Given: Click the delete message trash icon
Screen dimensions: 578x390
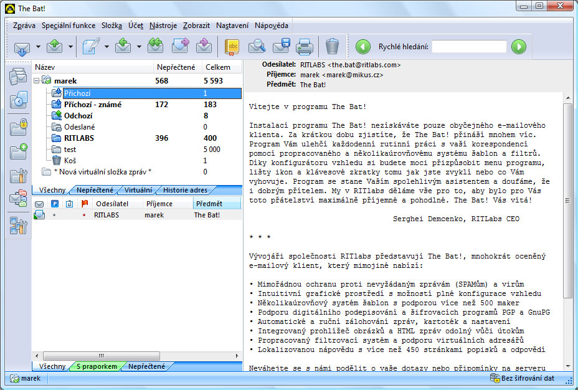Looking at the screenshot, I should click(x=332, y=47).
